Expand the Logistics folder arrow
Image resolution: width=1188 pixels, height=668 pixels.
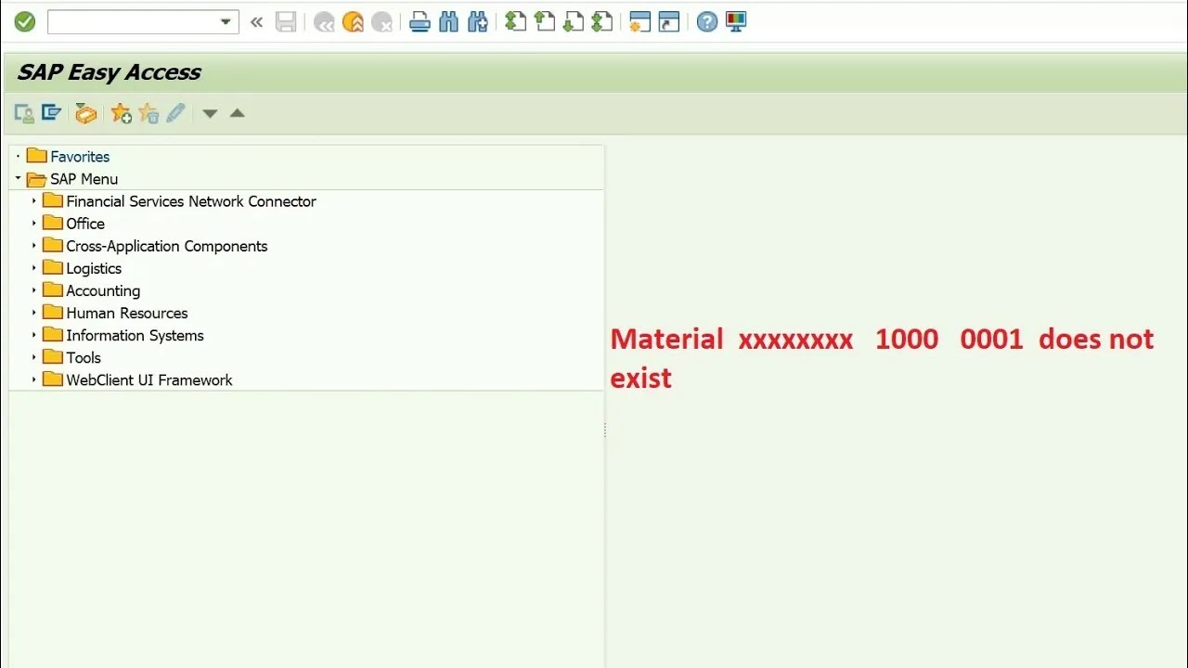34,267
